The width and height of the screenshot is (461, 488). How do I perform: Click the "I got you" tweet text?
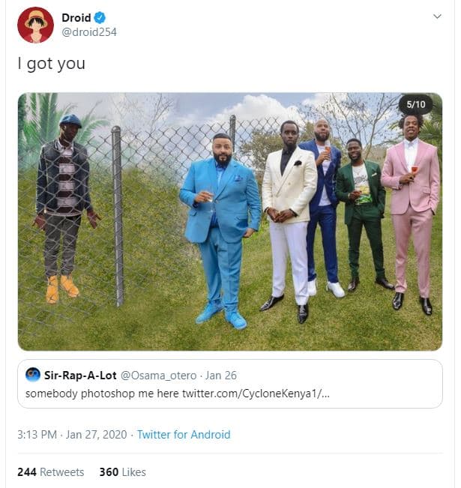pos(51,64)
